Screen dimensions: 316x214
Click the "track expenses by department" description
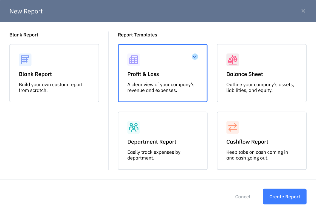point(154,155)
